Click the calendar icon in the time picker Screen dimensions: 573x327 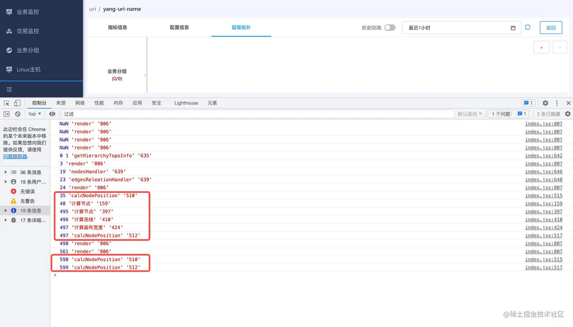point(513,28)
